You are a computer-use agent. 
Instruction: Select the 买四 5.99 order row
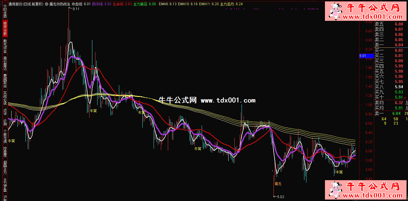(389, 66)
